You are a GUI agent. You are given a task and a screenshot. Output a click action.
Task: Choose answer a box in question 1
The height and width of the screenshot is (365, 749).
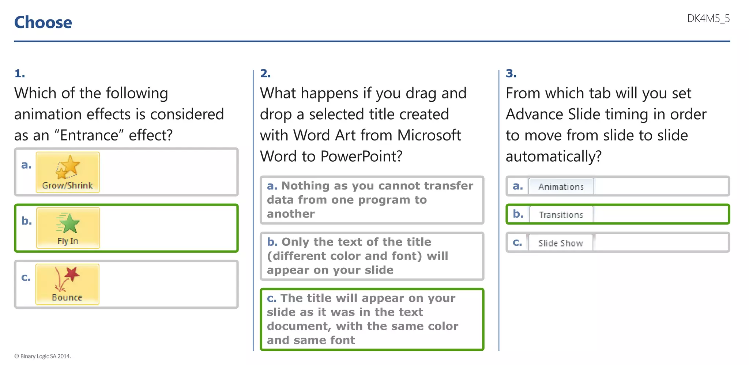pyautogui.click(x=168, y=172)
